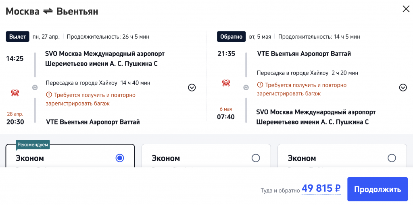Viewport: 413px width, 205px height.
Task: Select the middle Эконом fare option
Action: [x=255, y=158]
